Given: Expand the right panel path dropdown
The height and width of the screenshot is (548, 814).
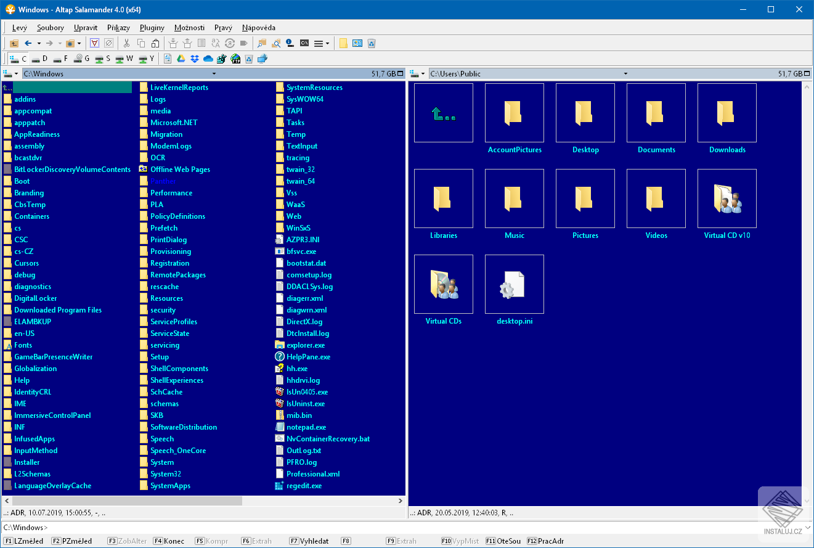Looking at the screenshot, I should 625,74.
